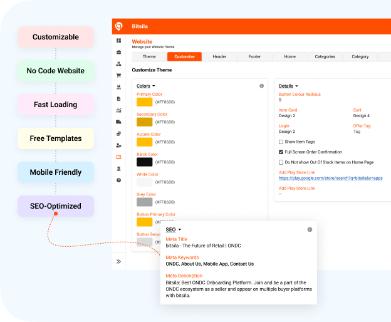Image resolution: width=391 pixels, height=322 pixels.
Task: Open the play.google.com store link
Action: (x=330, y=178)
